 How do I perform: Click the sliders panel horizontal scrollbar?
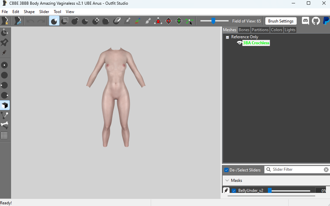pos(271,196)
